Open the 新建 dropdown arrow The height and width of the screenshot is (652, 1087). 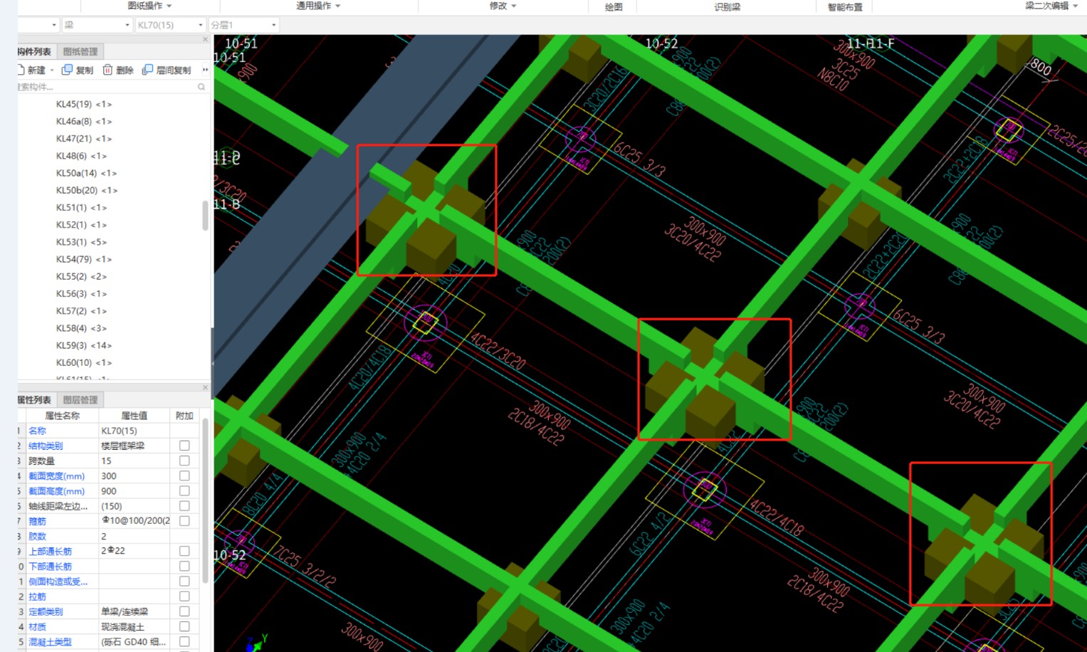coord(52,70)
